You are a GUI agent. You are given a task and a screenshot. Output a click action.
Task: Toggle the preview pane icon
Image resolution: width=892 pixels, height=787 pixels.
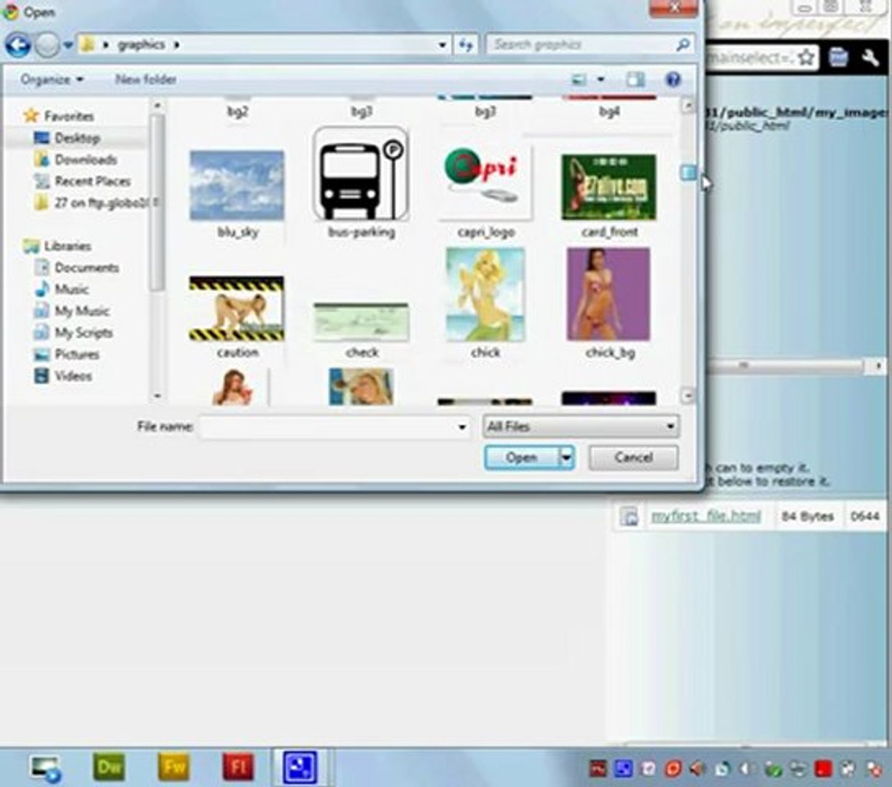[635, 79]
